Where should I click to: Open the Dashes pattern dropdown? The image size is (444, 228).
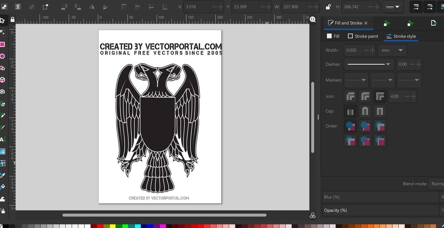tap(369, 64)
